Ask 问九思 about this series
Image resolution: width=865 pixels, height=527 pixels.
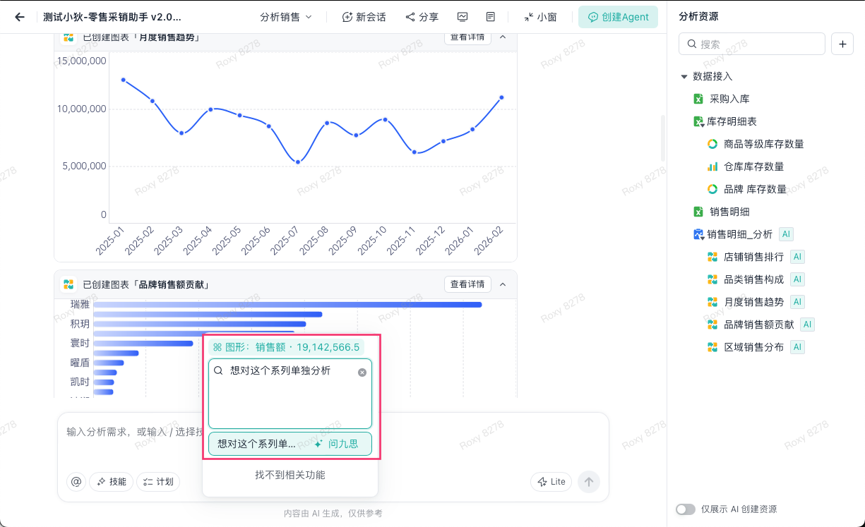click(336, 444)
